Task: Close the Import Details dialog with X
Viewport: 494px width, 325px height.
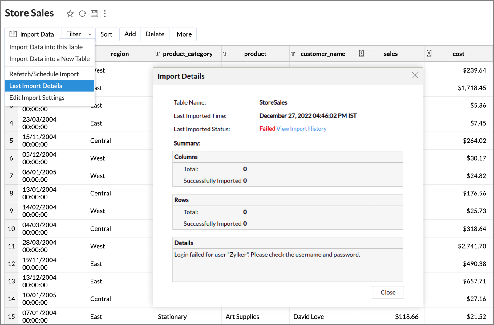Action: click(x=415, y=75)
